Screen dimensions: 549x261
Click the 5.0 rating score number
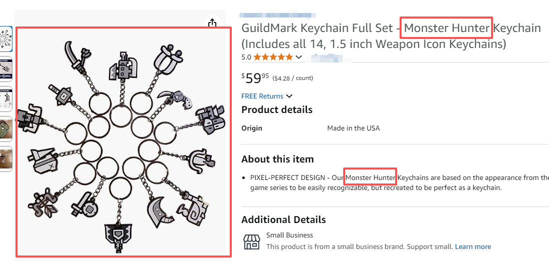coord(246,57)
